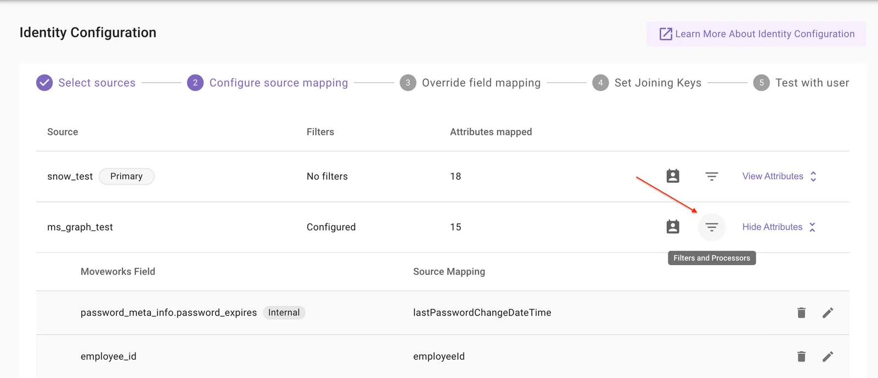This screenshot has width=878, height=378.
Task: Click the external link icon beside Learn More
Action: click(x=666, y=34)
